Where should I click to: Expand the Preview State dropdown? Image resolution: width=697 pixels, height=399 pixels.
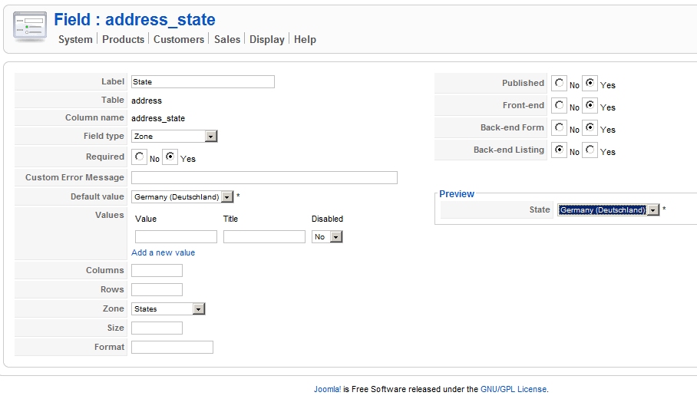(652, 210)
